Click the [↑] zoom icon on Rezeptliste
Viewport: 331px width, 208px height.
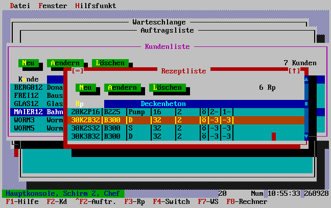(x=294, y=71)
